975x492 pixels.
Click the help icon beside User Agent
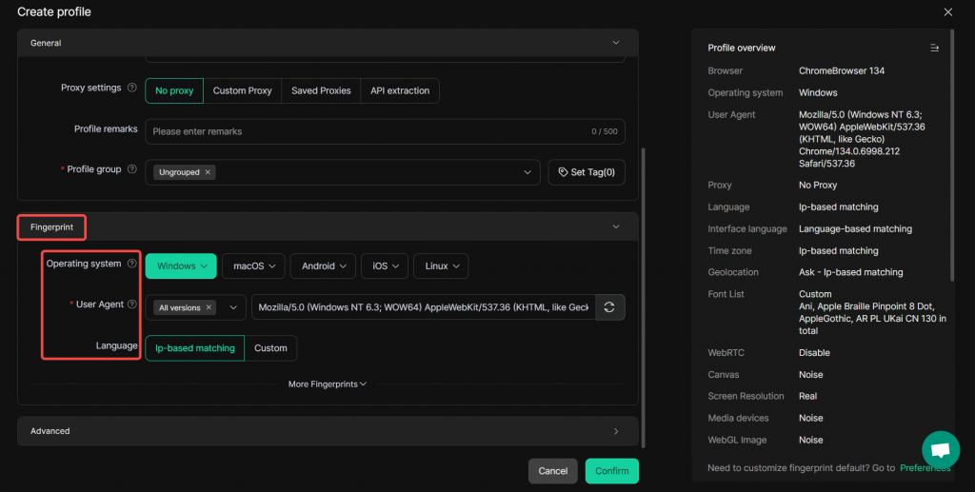[x=132, y=305]
